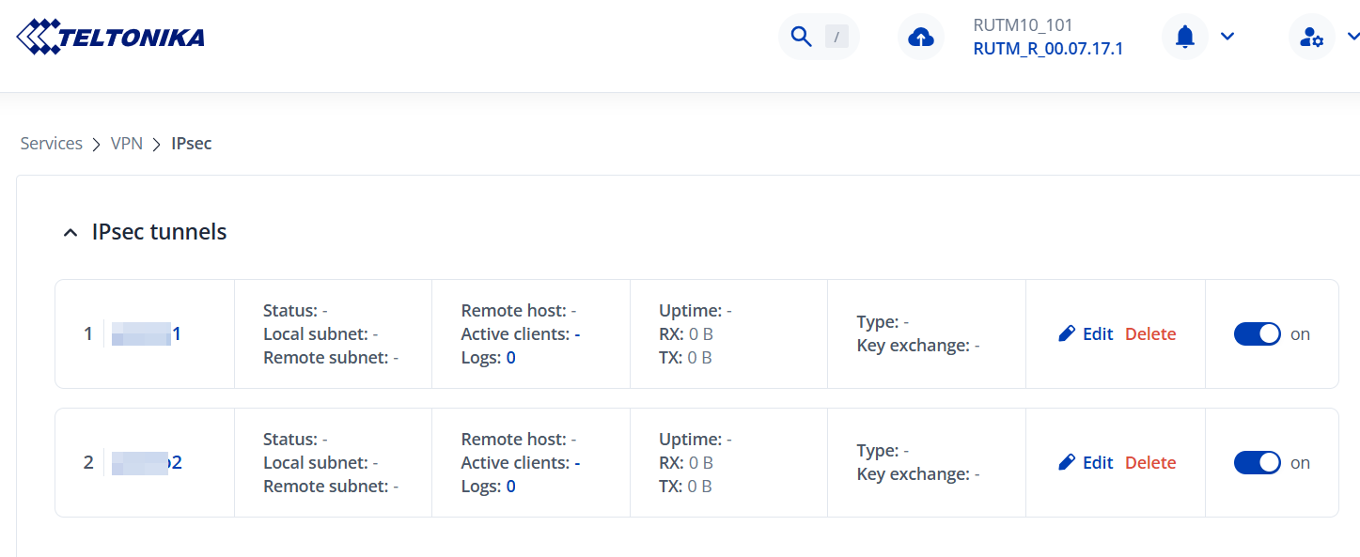Delete the first IPsec tunnel
Image resolution: width=1360 pixels, height=557 pixels.
tap(1150, 333)
